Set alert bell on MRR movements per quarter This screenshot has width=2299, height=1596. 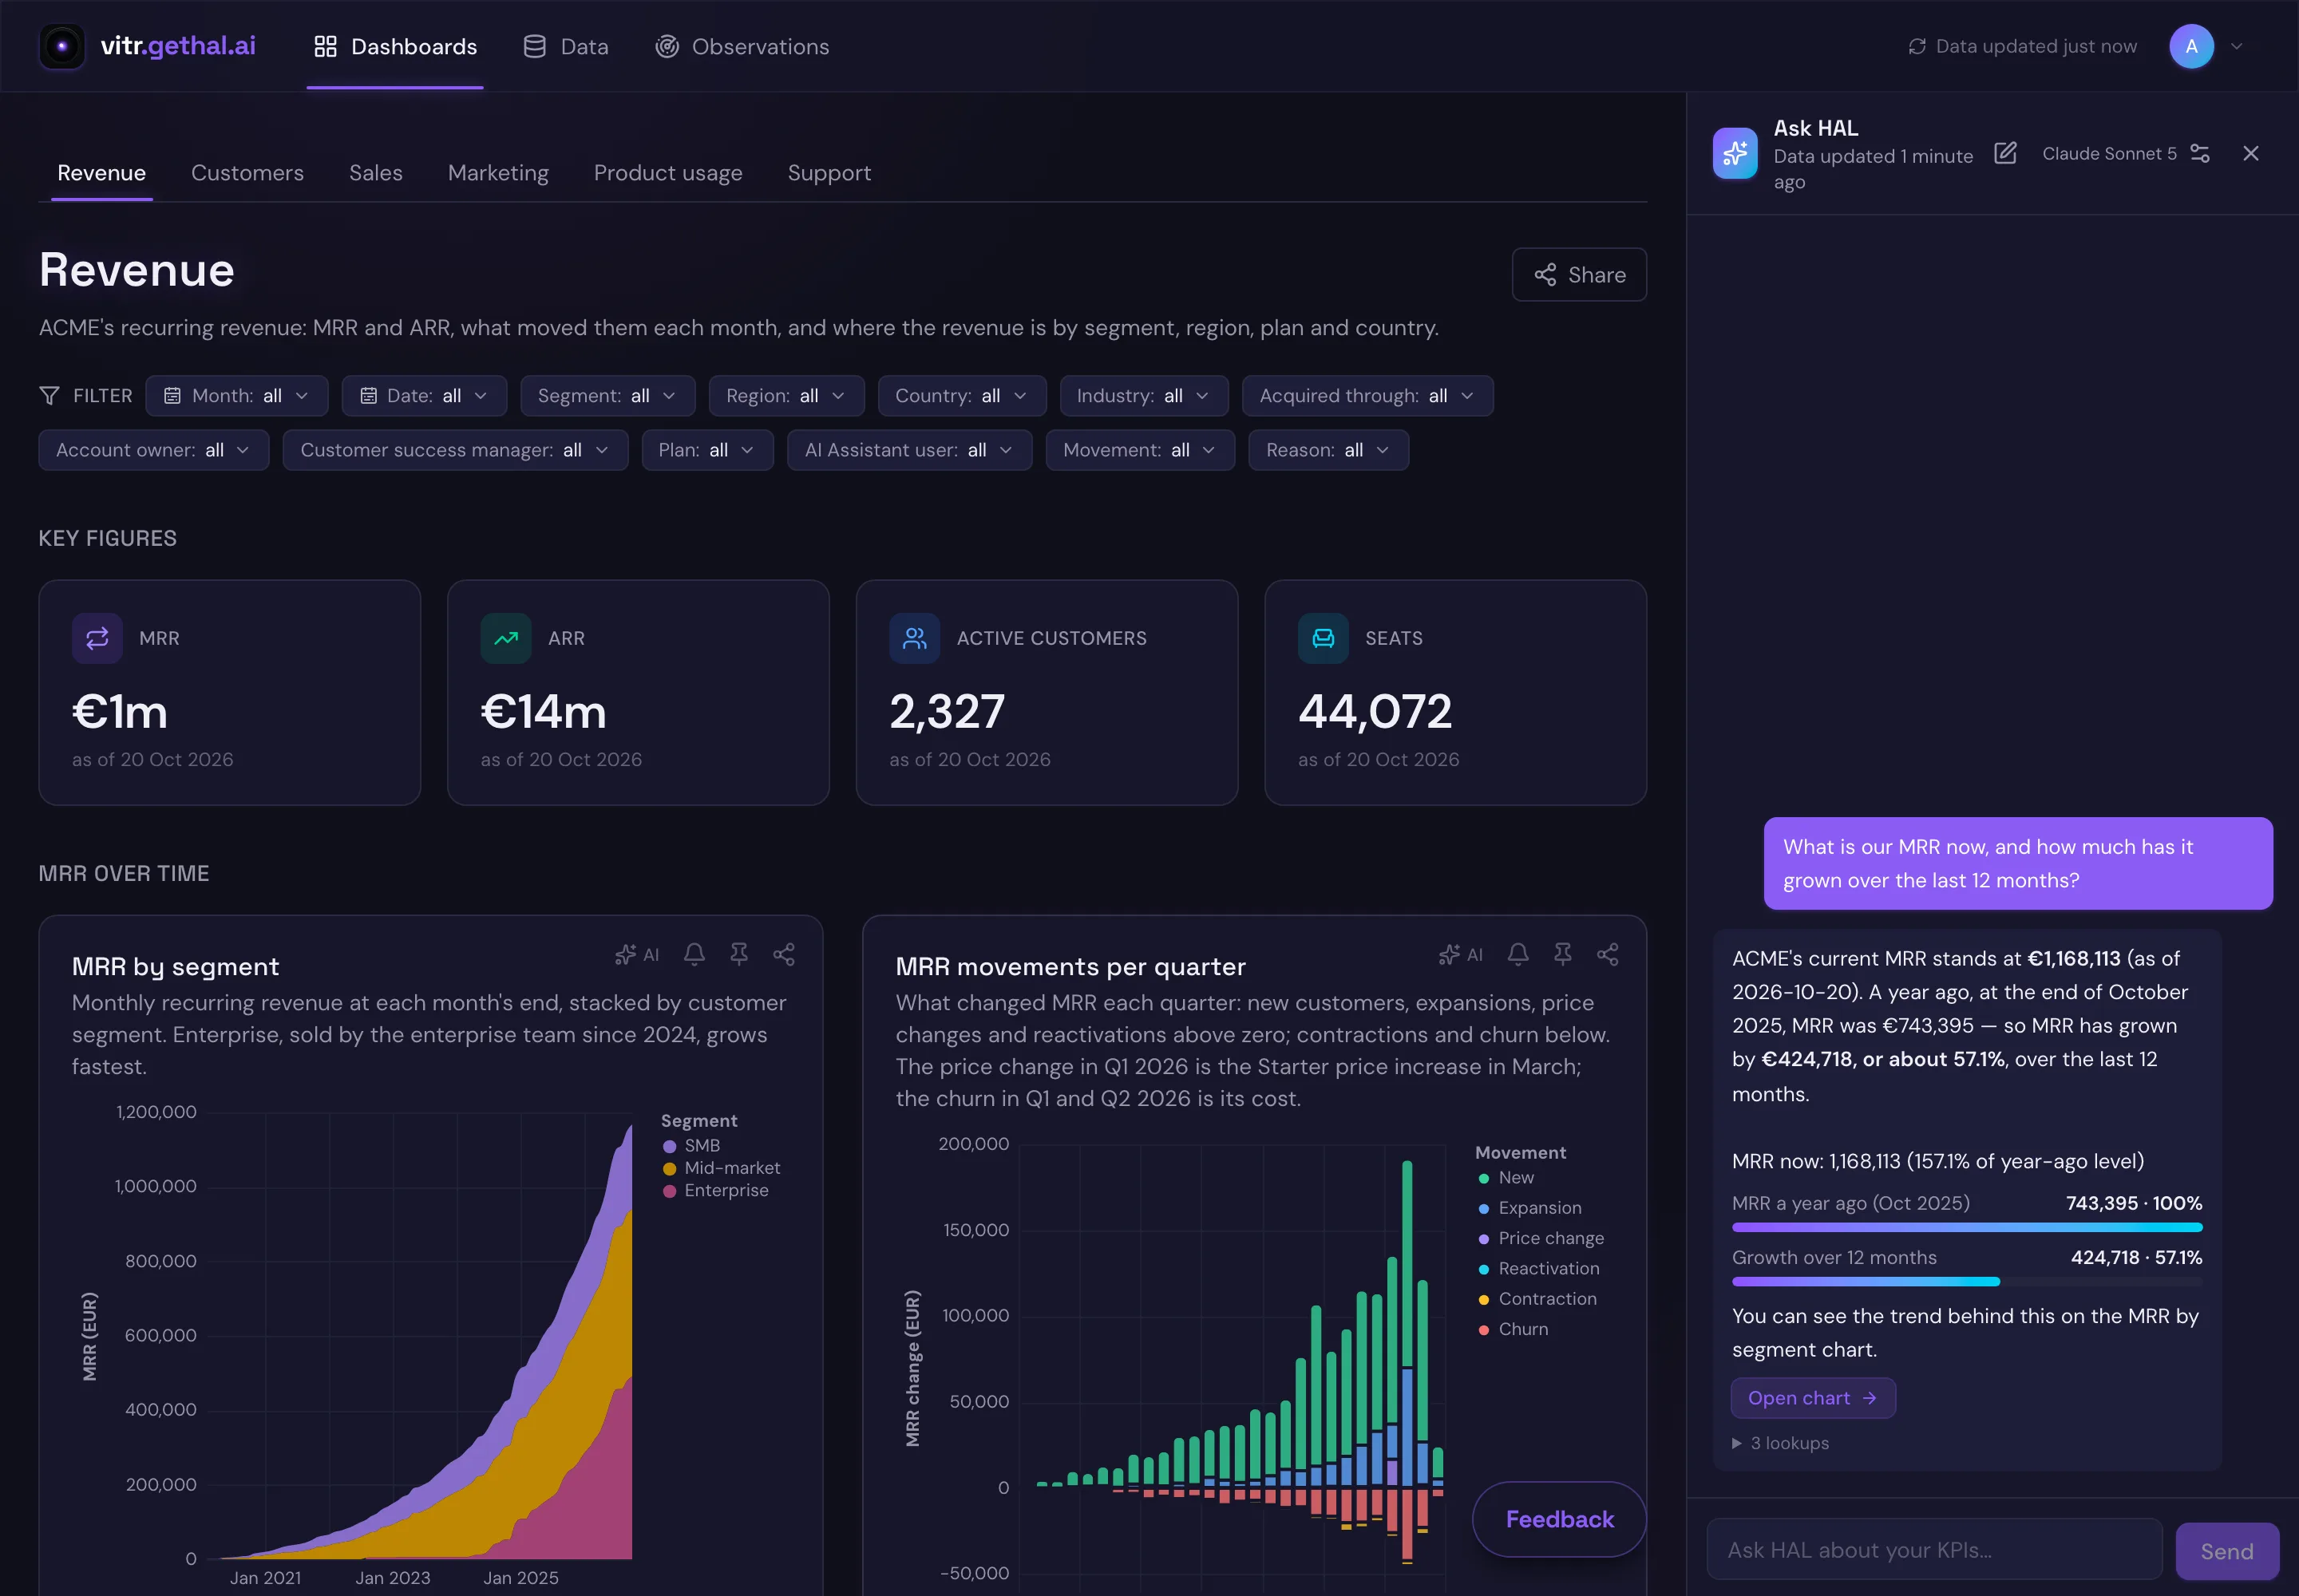[x=1517, y=954]
